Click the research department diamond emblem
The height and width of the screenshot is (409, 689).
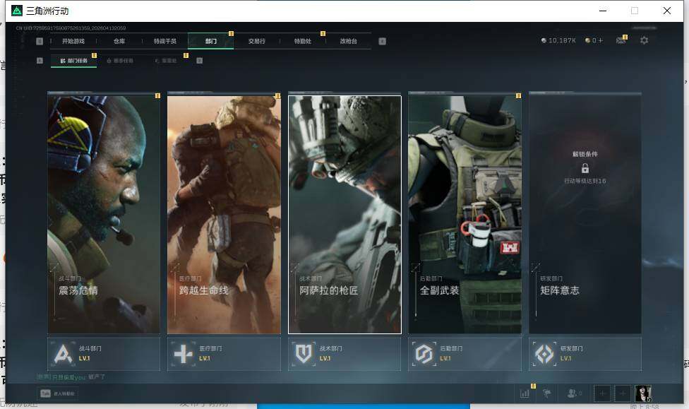click(x=544, y=354)
